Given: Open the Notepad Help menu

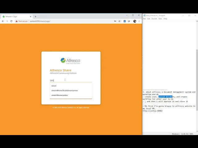Looking at the screenshot, I should [165, 19].
